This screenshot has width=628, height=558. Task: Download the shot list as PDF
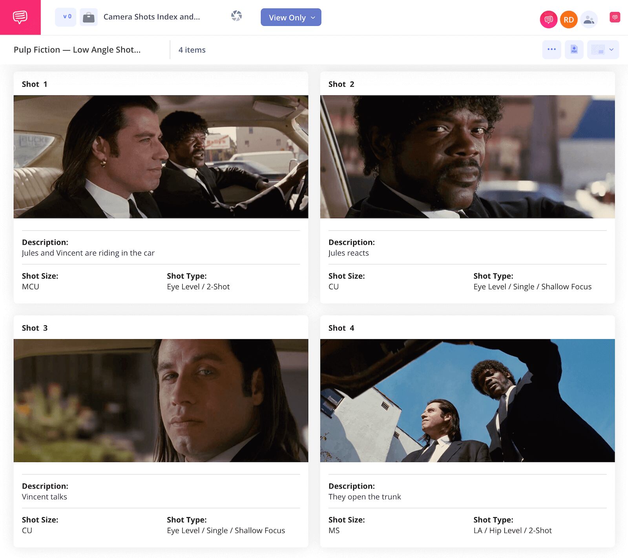point(574,49)
